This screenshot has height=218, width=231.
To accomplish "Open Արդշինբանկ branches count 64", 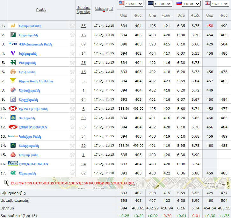I will [83, 99].
